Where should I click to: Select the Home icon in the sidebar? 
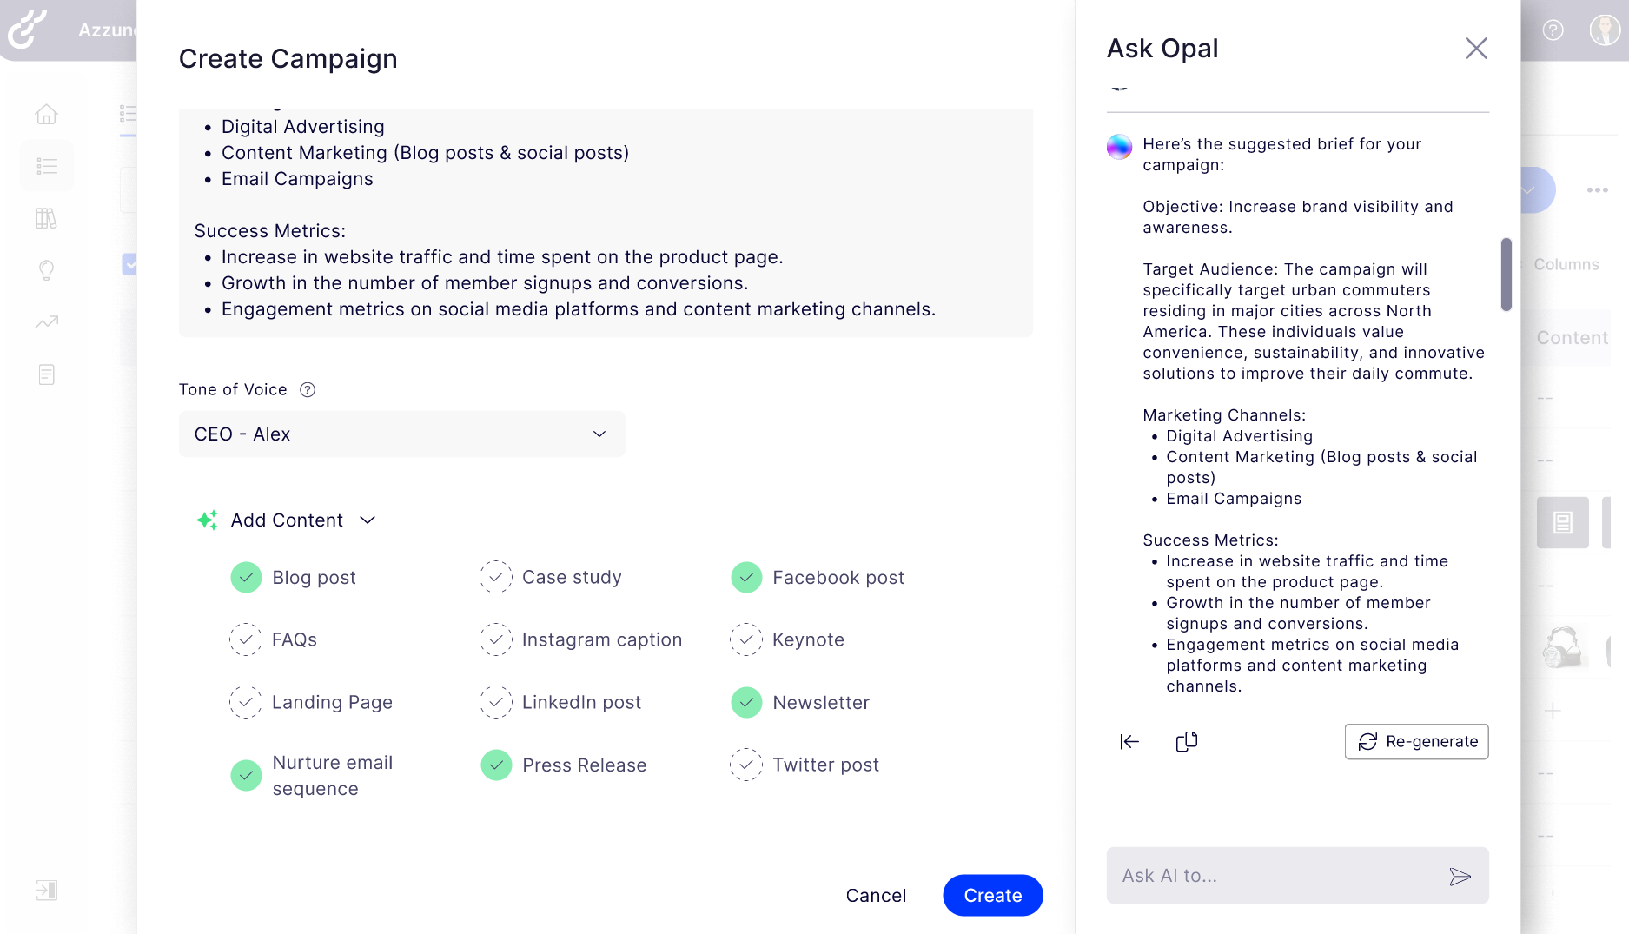pyautogui.click(x=46, y=114)
